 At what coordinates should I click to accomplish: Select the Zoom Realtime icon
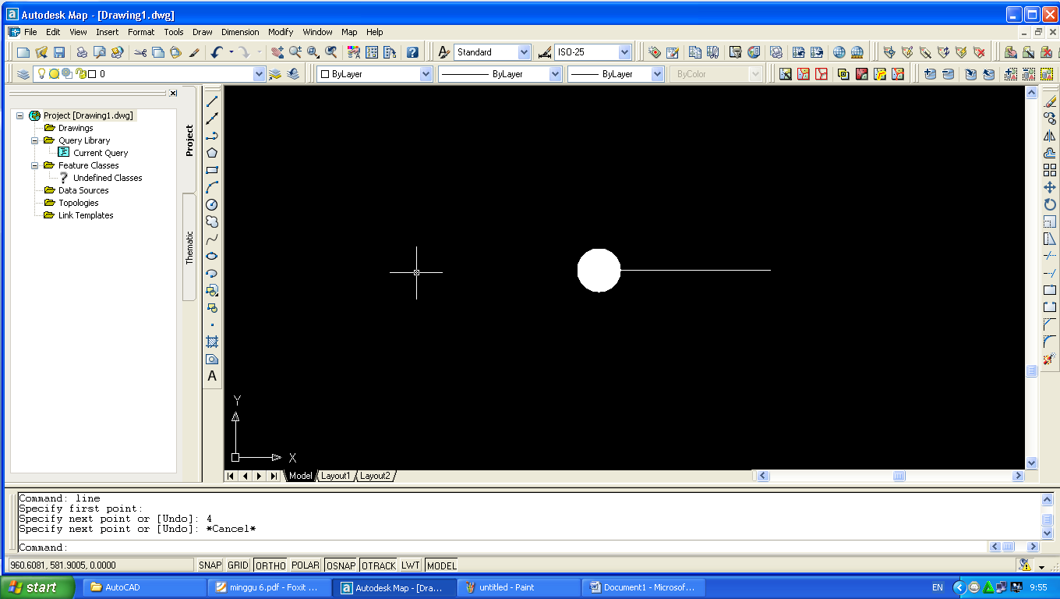click(x=295, y=52)
